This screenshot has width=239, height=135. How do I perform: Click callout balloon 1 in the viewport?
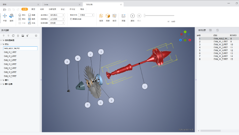145,87
